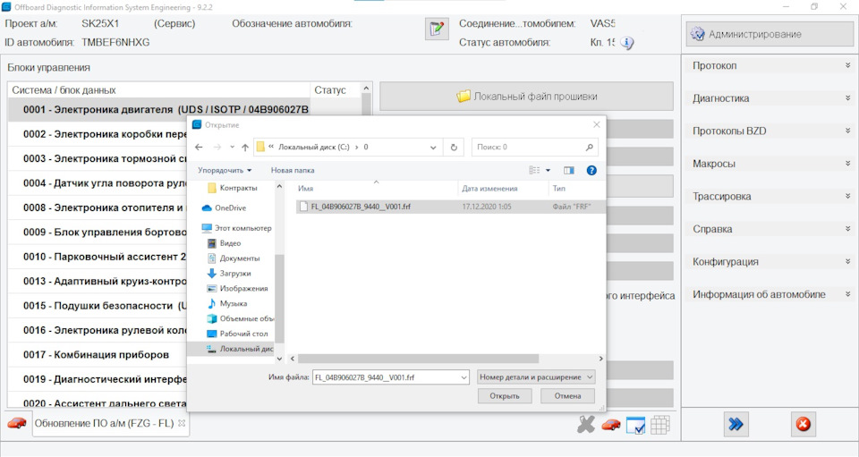Toggle the preview pane icon
Screen dimensions: 859x457
click(569, 170)
